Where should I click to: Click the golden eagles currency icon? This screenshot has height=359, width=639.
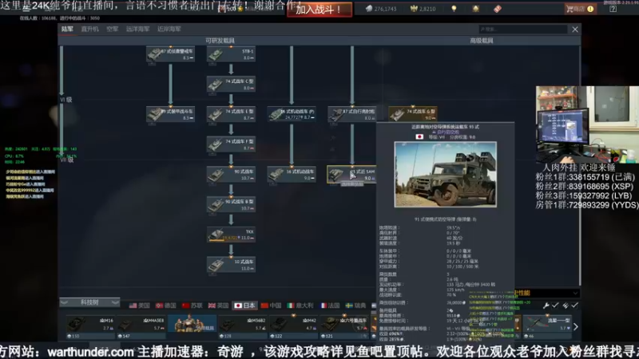pos(414,9)
